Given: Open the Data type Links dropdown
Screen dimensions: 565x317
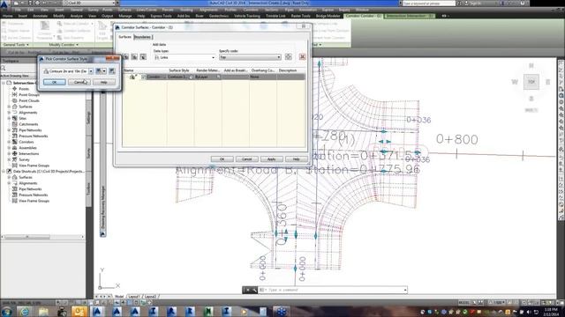Looking at the screenshot, I should tap(185, 57).
